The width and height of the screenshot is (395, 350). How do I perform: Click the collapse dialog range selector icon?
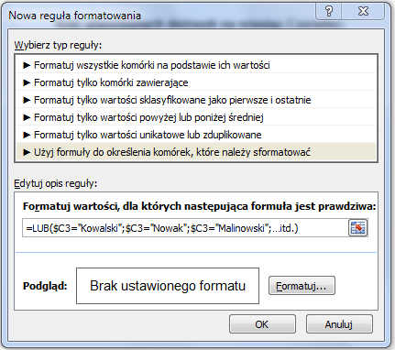coord(357,228)
